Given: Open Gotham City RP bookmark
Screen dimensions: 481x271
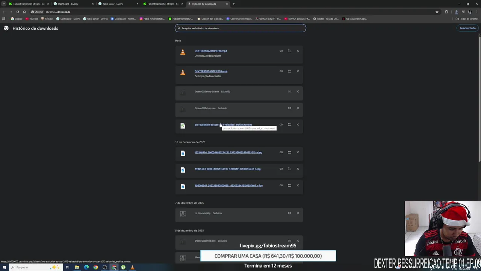Looking at the screenshot, I should [268, 18].
